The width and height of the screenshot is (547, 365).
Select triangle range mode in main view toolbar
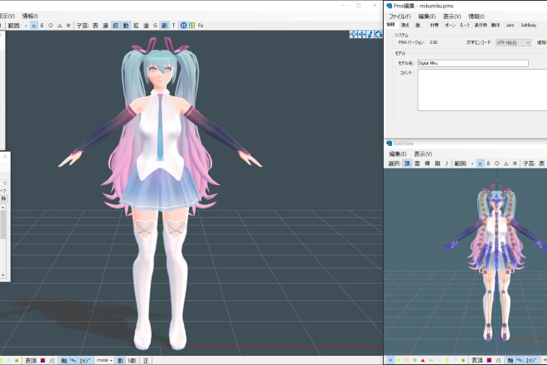coord(60,26)
